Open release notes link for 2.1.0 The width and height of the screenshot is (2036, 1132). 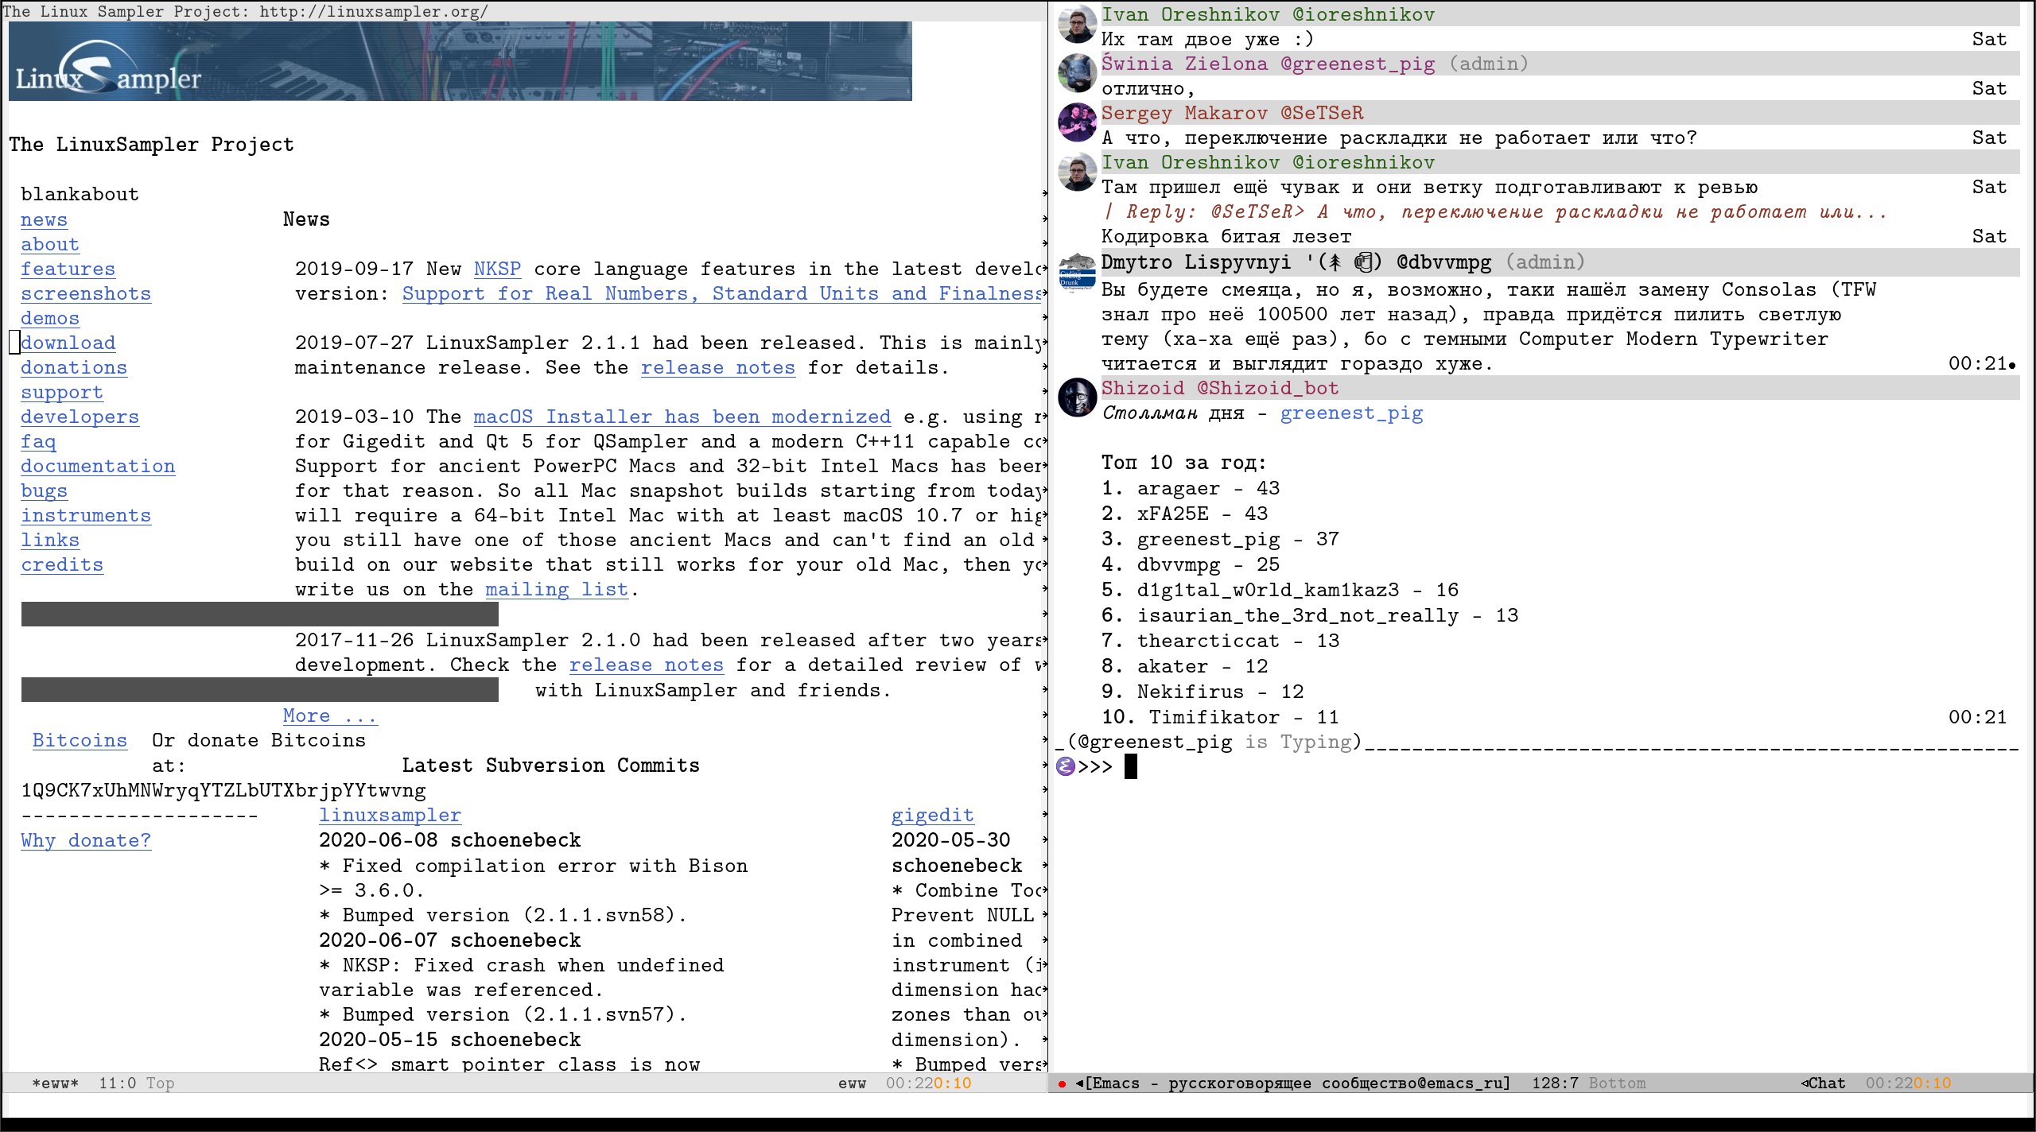coord(646,665)
